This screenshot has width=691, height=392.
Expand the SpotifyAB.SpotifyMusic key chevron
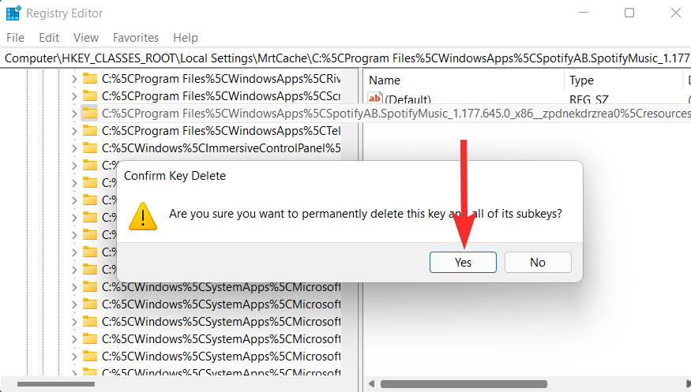coord(73,113)
